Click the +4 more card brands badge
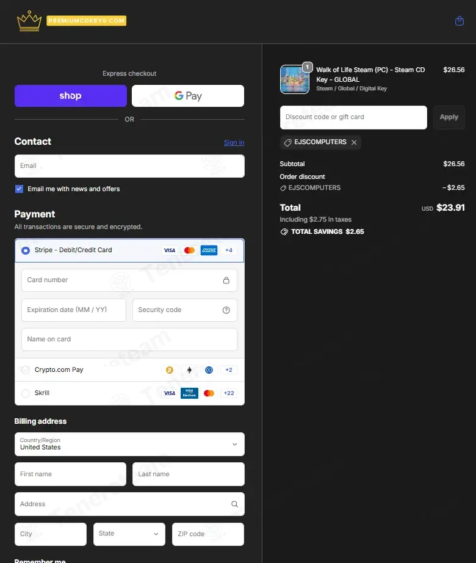Viewport: 476px width, 563px height. pyautogui.click(x=229, y=250)
